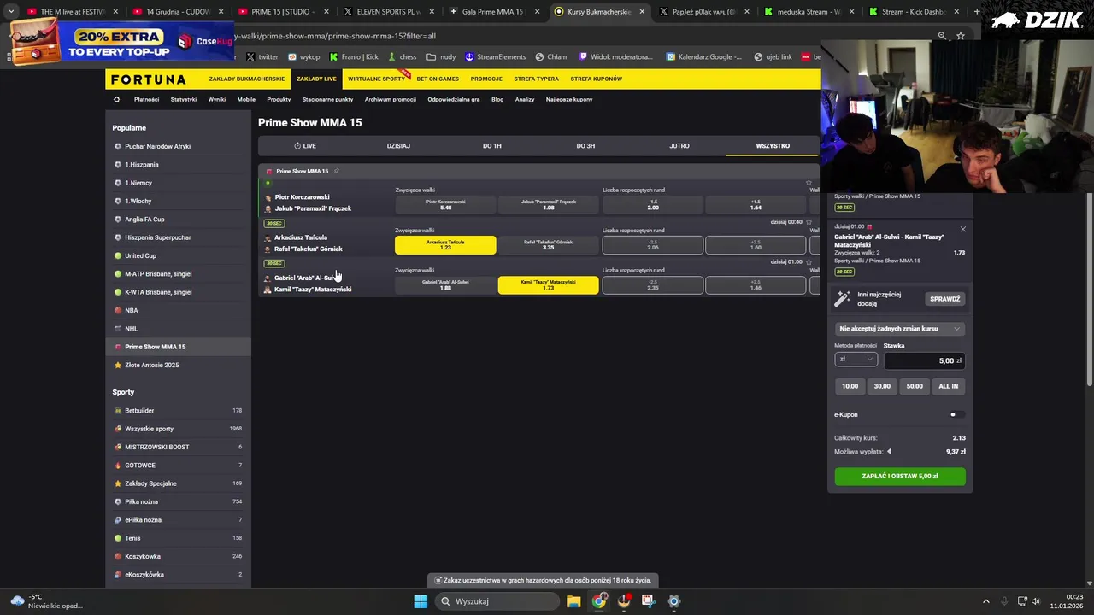
Task: Switch to the WSZYSTKO filter tab
Action: pos(773,146)
